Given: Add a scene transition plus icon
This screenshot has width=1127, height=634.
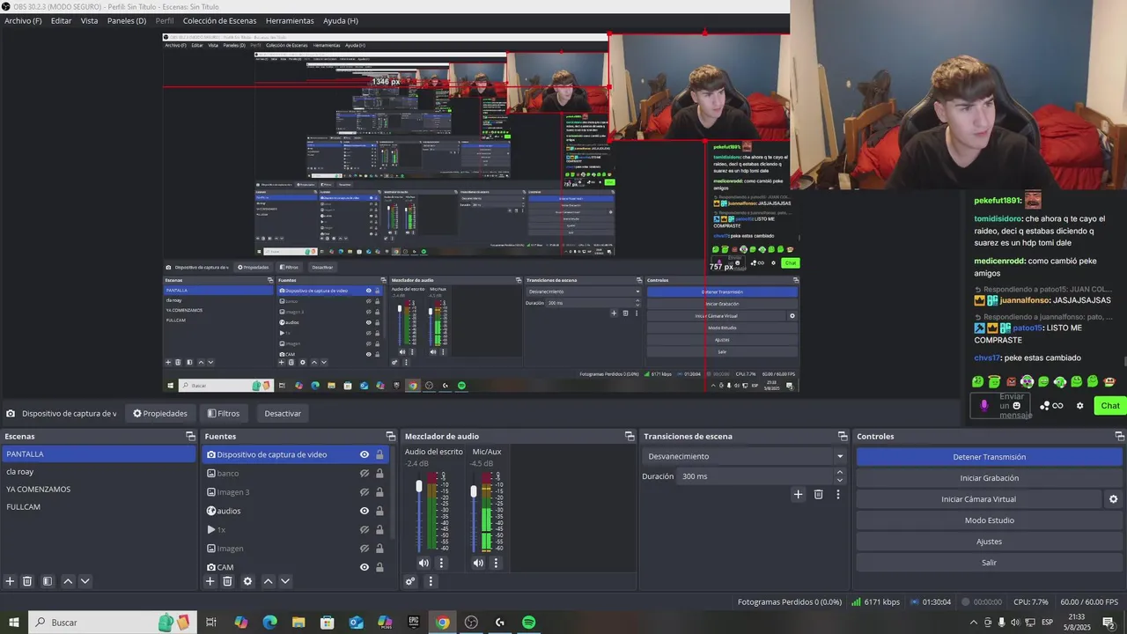Looking at the screenshot, I should point(798,494).
